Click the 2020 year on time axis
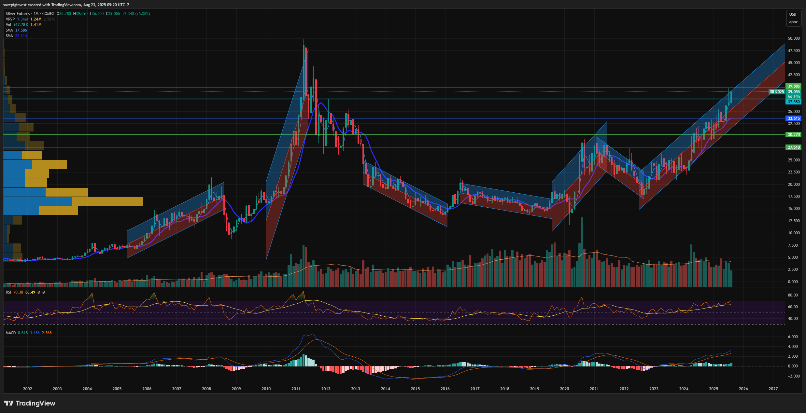The width and height of the screenshot is (806, 413). (x=564, y=389)
